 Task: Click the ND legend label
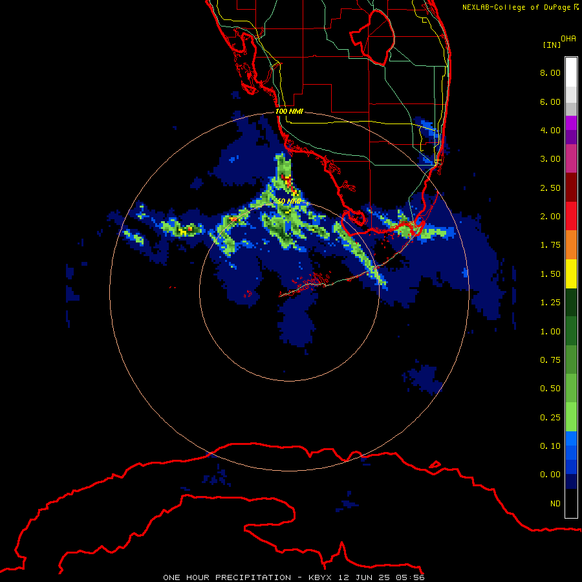(x=555, y=504)
